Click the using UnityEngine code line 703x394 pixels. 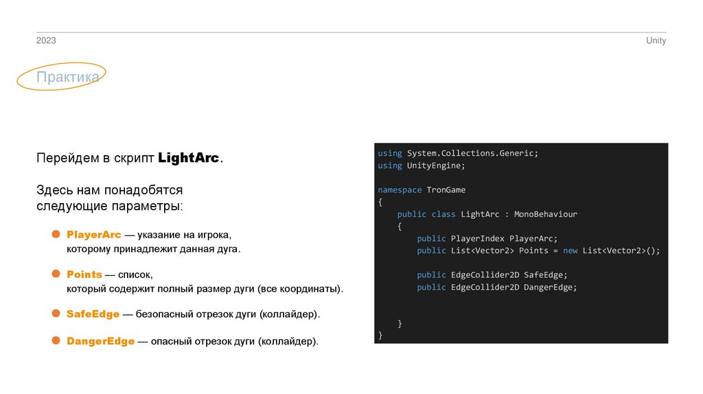(421, 165)
